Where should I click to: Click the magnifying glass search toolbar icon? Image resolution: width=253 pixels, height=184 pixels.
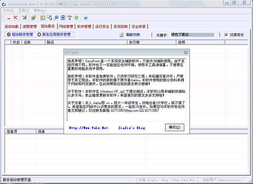[x=56, y=17]
